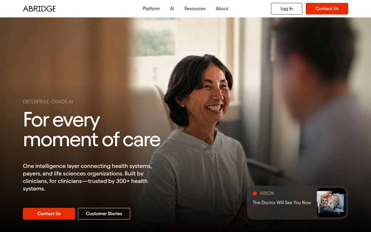Click the One intelligence layer paragraph text
Viewport: 371px width, 232px height.
pos(87,177)
